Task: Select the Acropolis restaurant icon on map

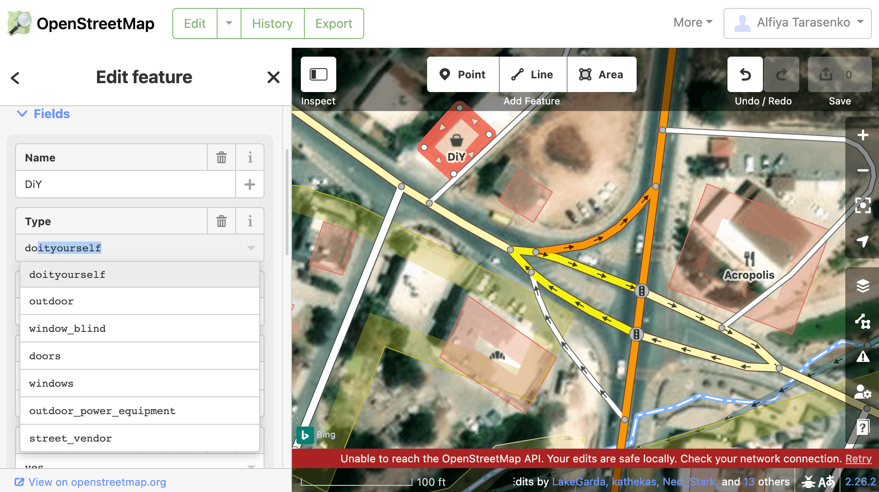Action: click(x=749, y=258)
